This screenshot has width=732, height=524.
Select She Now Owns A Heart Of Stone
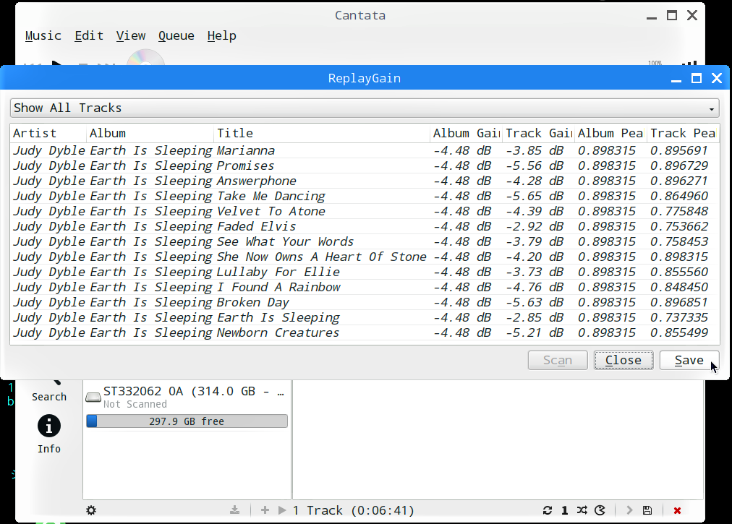[322, 257]
